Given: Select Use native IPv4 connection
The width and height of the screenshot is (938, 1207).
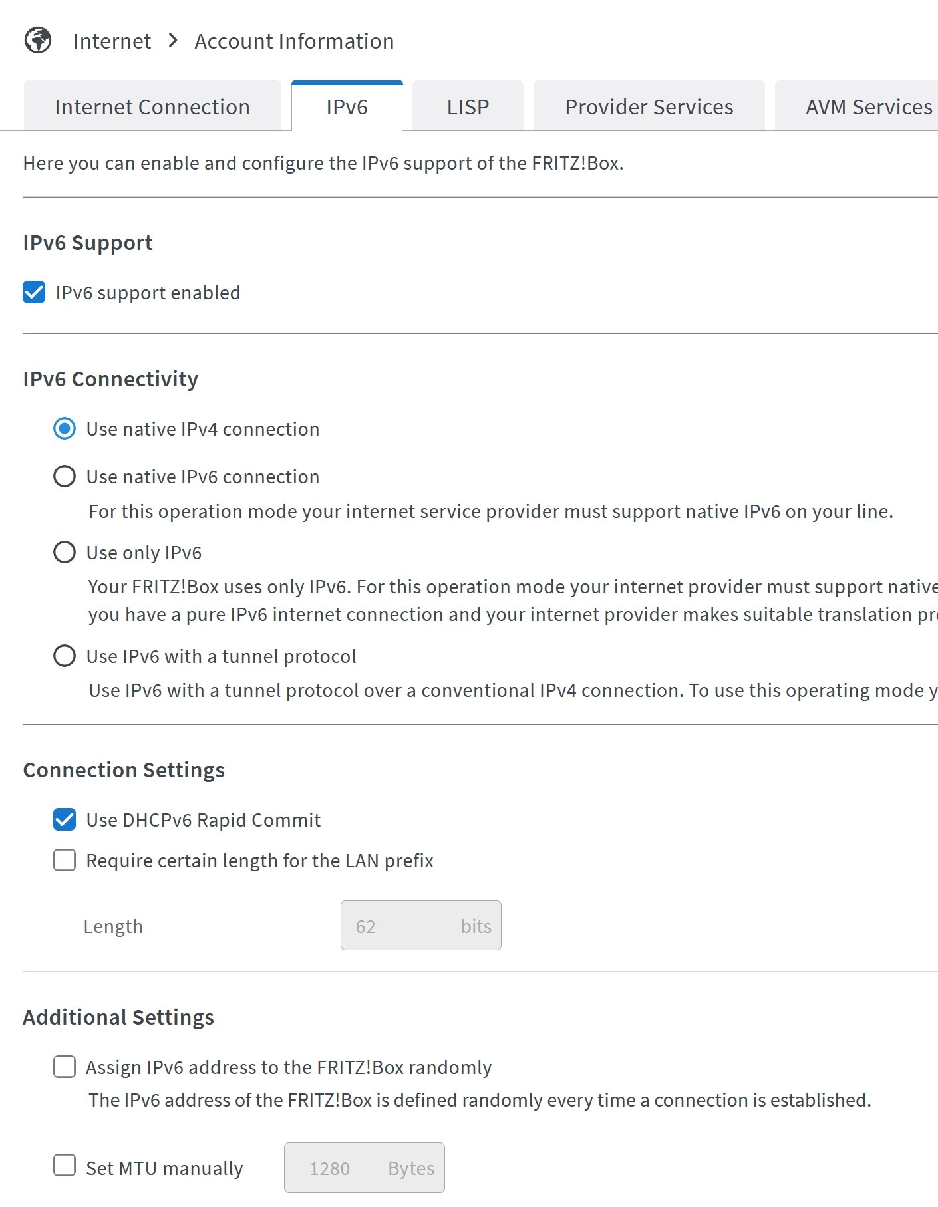Looking at the screenshot, I should [x=65, y=429].
